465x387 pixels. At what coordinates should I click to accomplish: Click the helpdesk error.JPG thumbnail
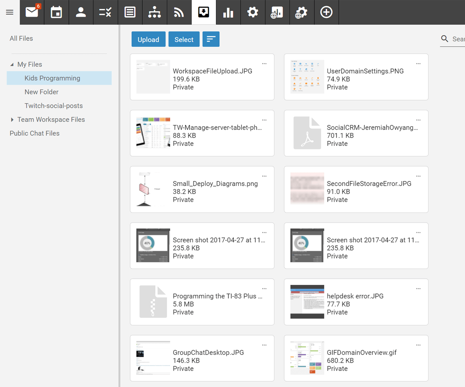(307, 302)
